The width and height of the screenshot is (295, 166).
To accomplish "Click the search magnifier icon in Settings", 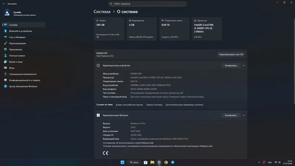I will pyautogui.click(x=111, y=4).
